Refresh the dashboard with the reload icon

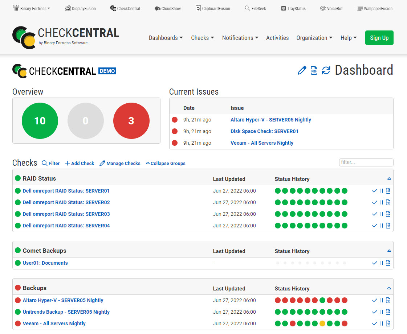point(326,70)
